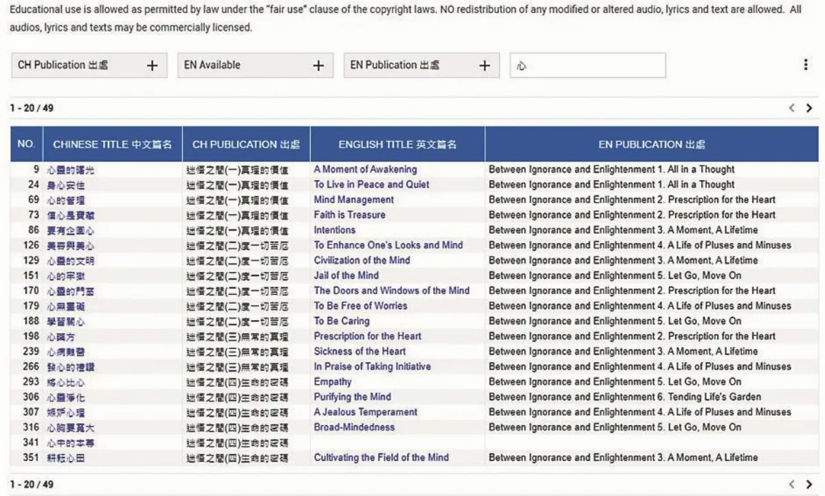
Task: Open 'To Be Caring' link
Action: click(x=342, y=321)
